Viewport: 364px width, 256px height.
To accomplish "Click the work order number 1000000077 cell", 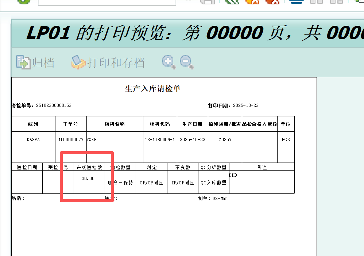I will [x=71, y=139].
